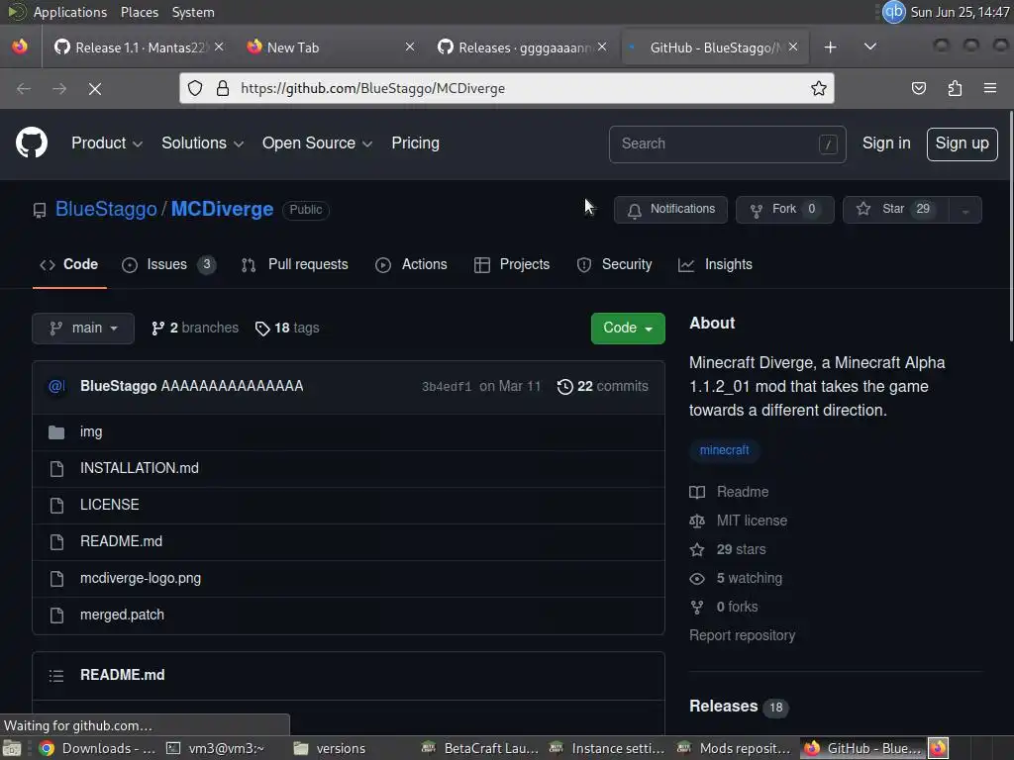Click the 3b4edf1 commit hash
The image size is (1014, 760).
447,387
